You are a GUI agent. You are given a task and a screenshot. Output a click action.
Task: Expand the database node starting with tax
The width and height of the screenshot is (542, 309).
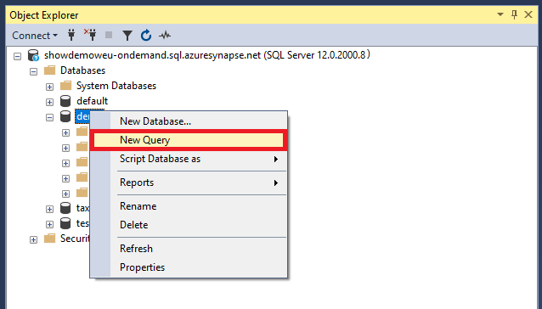coord(50,209)
